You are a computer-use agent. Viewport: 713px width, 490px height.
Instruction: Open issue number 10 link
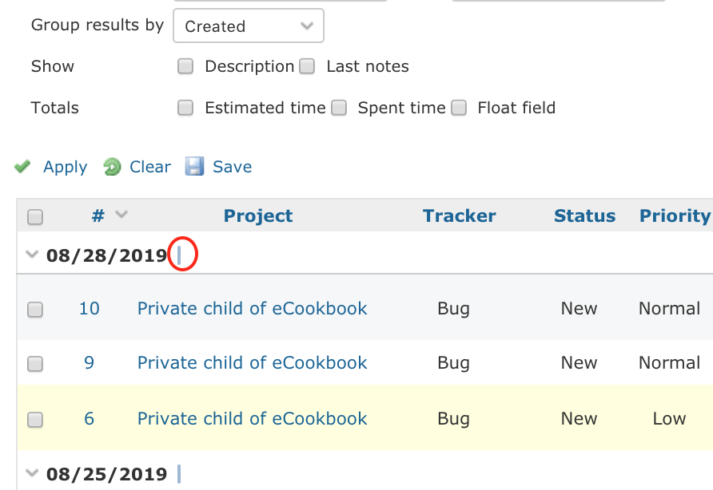click(x=90, y=309)
